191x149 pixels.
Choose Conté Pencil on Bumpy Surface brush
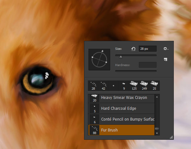point(122,119)
